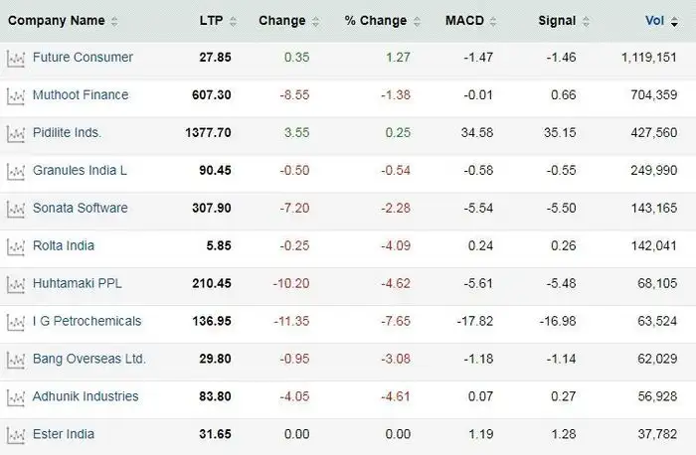
Task: Open Rolta India chart icon
Action: coord(15,247)
